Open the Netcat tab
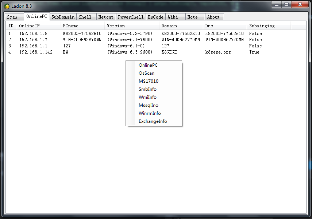Image resolution: width=312 pixels, height=219 pixels. [106, 17]
